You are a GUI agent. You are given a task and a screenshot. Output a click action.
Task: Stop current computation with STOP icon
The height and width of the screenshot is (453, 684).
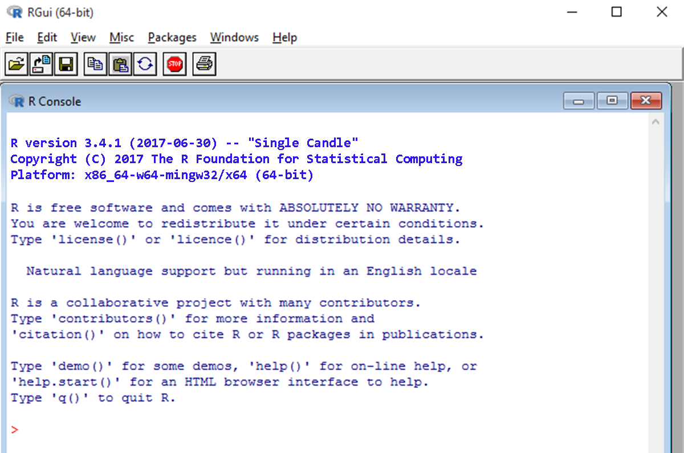point(174,64)
